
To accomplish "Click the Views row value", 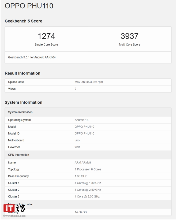I will tap(76, 89).
